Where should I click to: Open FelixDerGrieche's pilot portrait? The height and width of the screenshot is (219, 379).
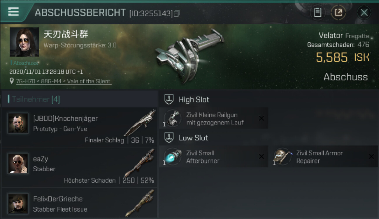pyautogui.click(x=18, y=204)
